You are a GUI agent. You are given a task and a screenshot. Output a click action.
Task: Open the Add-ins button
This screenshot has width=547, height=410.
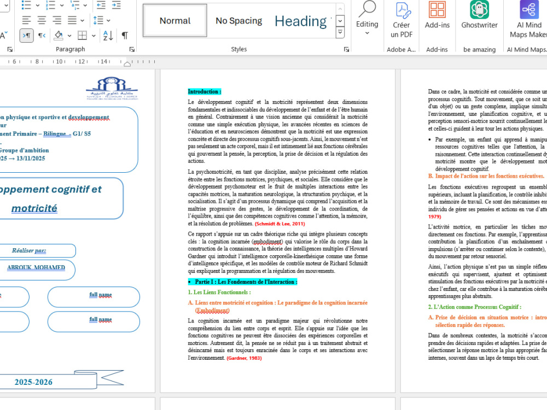(x=437, y=16)
